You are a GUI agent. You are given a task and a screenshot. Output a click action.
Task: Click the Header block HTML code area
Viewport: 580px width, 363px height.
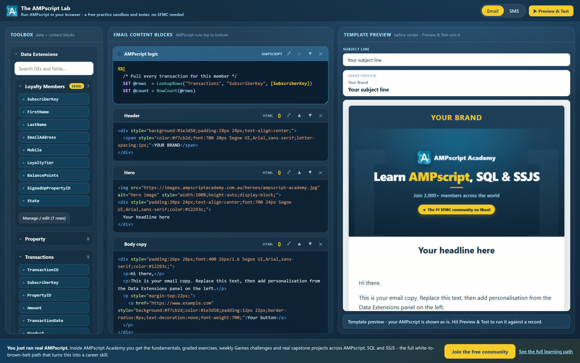(x=220, y=141)
